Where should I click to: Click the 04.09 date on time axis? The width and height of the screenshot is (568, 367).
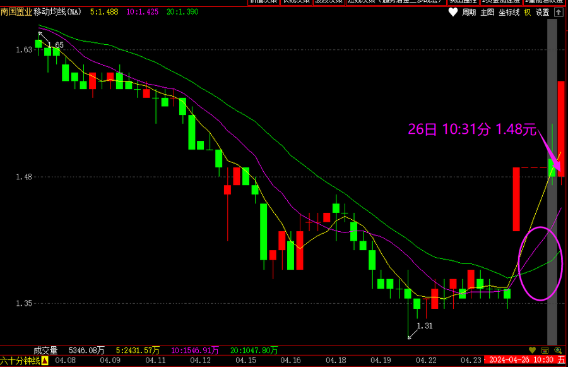pos(110,361)
